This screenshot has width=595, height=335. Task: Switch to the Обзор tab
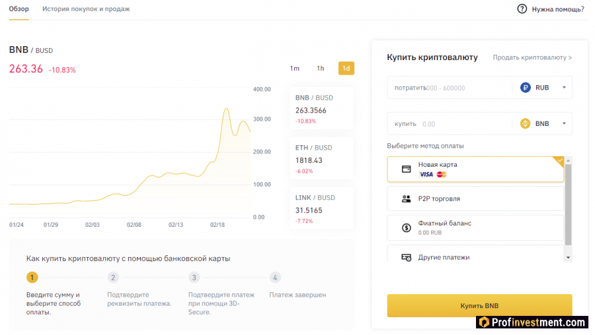pos(19,9)
